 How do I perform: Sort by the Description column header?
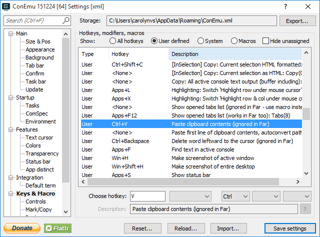click(x=235, y=54)
